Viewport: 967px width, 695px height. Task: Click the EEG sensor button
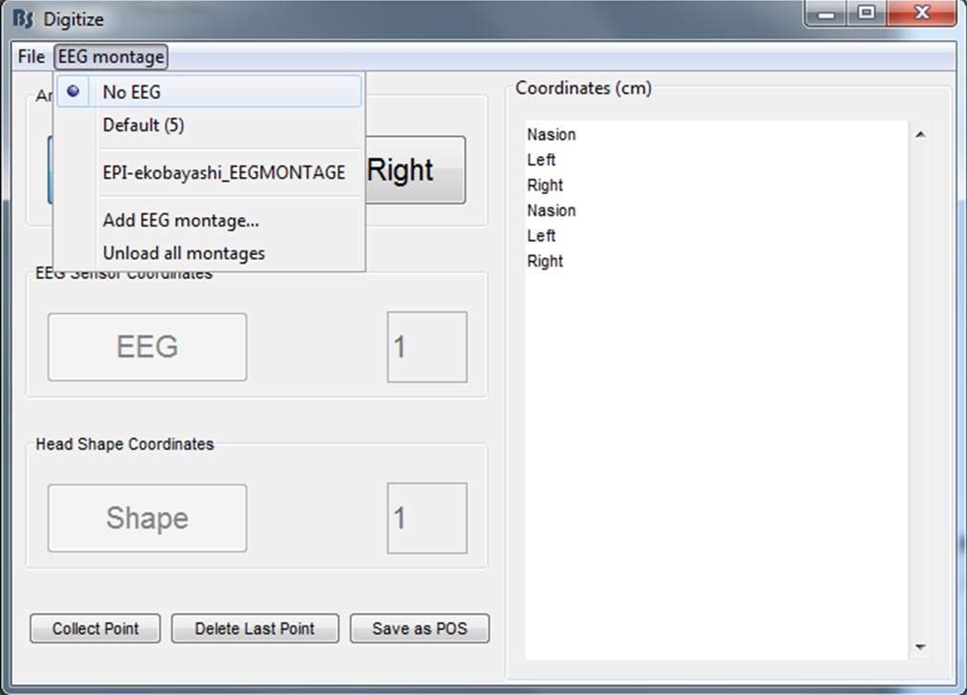[147, 347]
